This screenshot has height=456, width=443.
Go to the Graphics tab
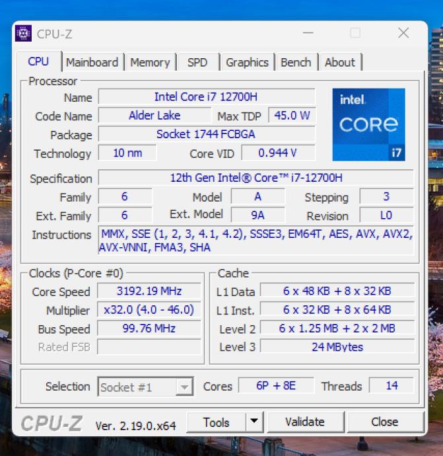tap(247, 62)
